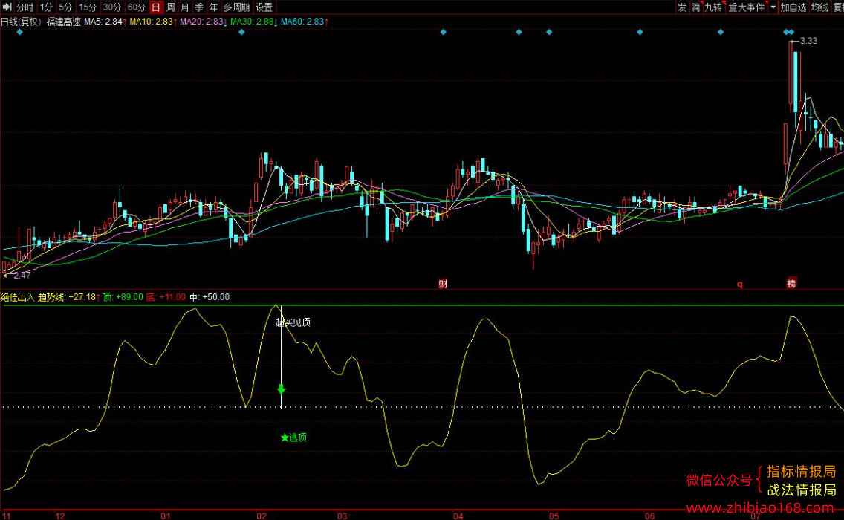Click the red q marker
This screenshot has width=844, height=520.
tap(739, 285)
